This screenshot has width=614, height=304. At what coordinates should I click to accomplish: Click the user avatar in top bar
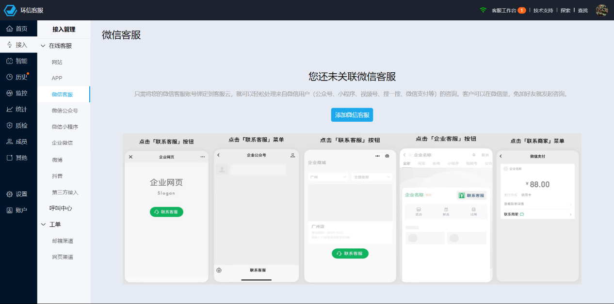click(601, 10)
